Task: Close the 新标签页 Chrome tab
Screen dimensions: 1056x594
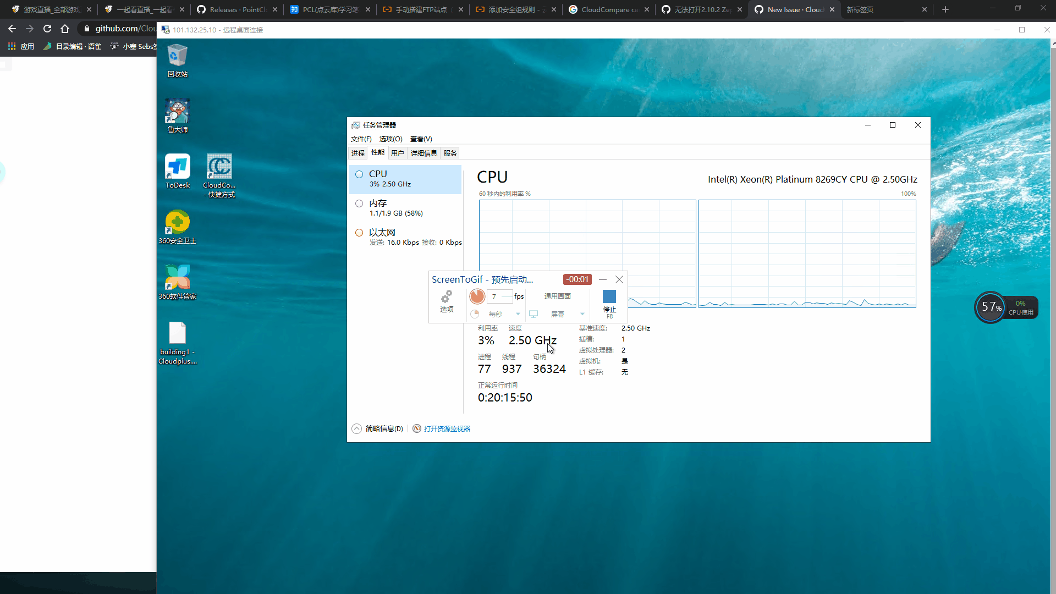Action: 924,9
